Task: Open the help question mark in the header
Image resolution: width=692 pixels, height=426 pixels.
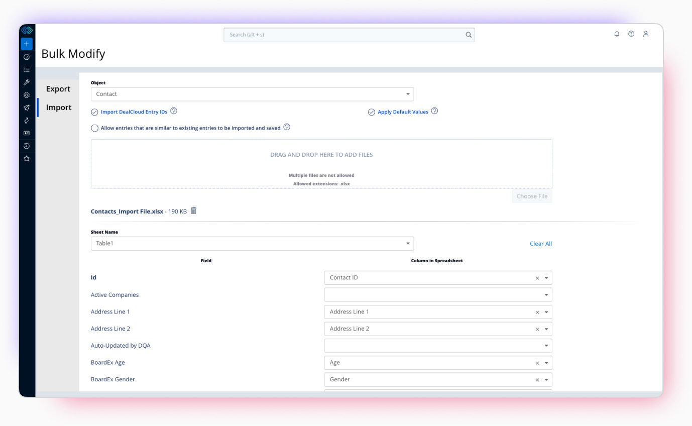Action: [631, 34]
